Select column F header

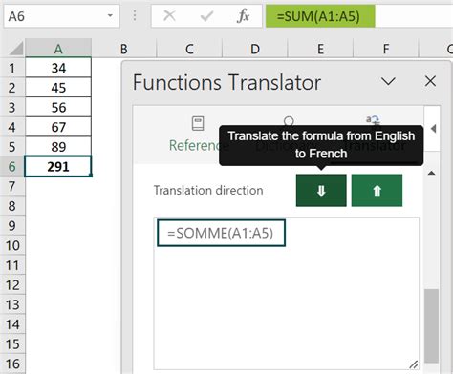coord(386,49)
